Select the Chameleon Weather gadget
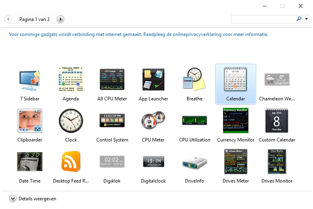This screenshot has width=313, height=209. coord(277,80)
